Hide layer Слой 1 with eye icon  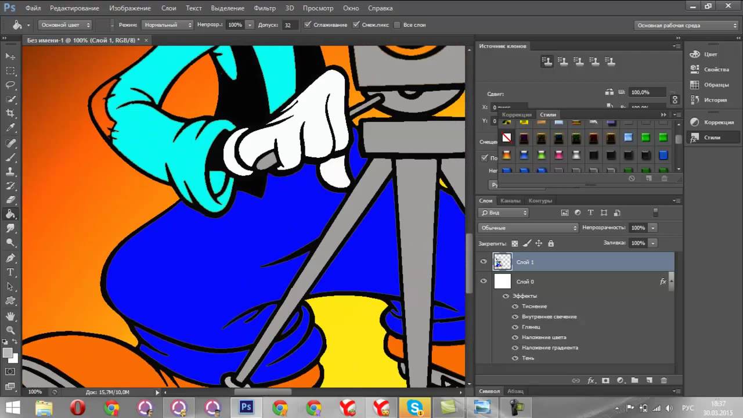coord(484,262)
